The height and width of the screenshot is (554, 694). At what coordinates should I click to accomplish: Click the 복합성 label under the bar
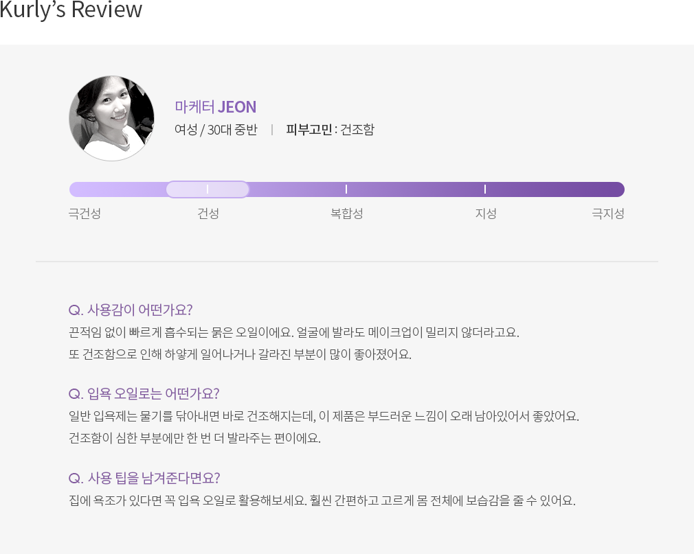[346, 213]
